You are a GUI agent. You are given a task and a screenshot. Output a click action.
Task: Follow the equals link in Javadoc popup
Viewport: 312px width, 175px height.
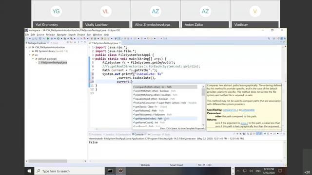point(244,123)
